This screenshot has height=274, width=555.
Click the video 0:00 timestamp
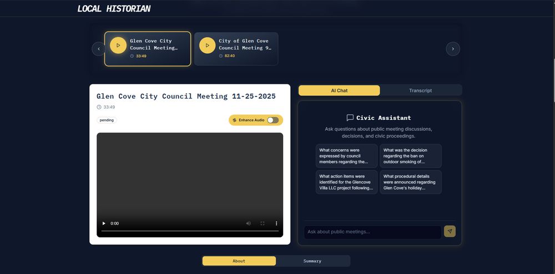(x=115, y=224)
